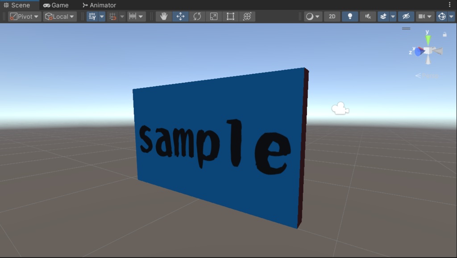Select the camera gizmo in scene
Viewport: 457px width, 258px height.
point(340,108)
